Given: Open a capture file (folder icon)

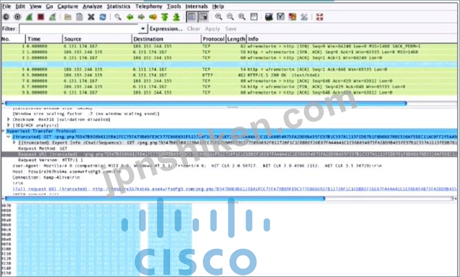Looking at the screenshot, I should tap(68, 17).
